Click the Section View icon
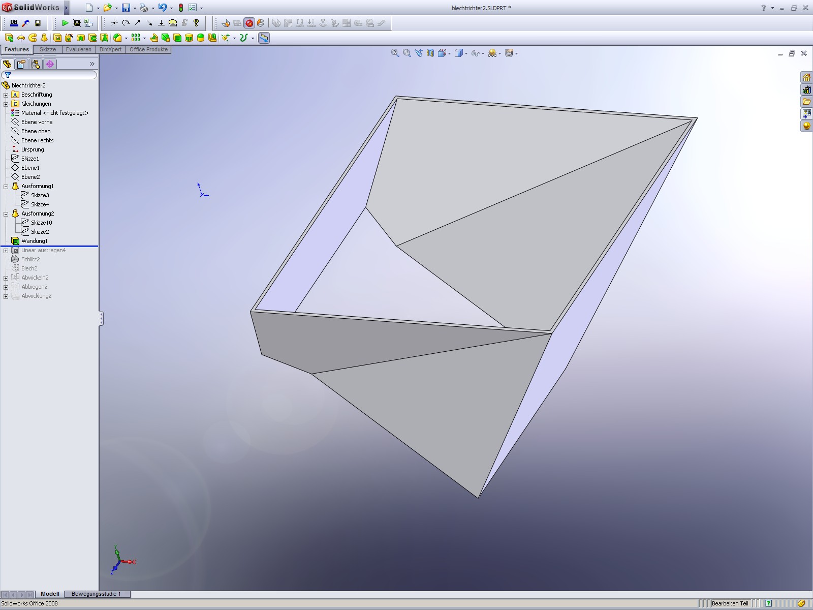The height and width of the screenshot is (610, 813). [x=430, y=53]
